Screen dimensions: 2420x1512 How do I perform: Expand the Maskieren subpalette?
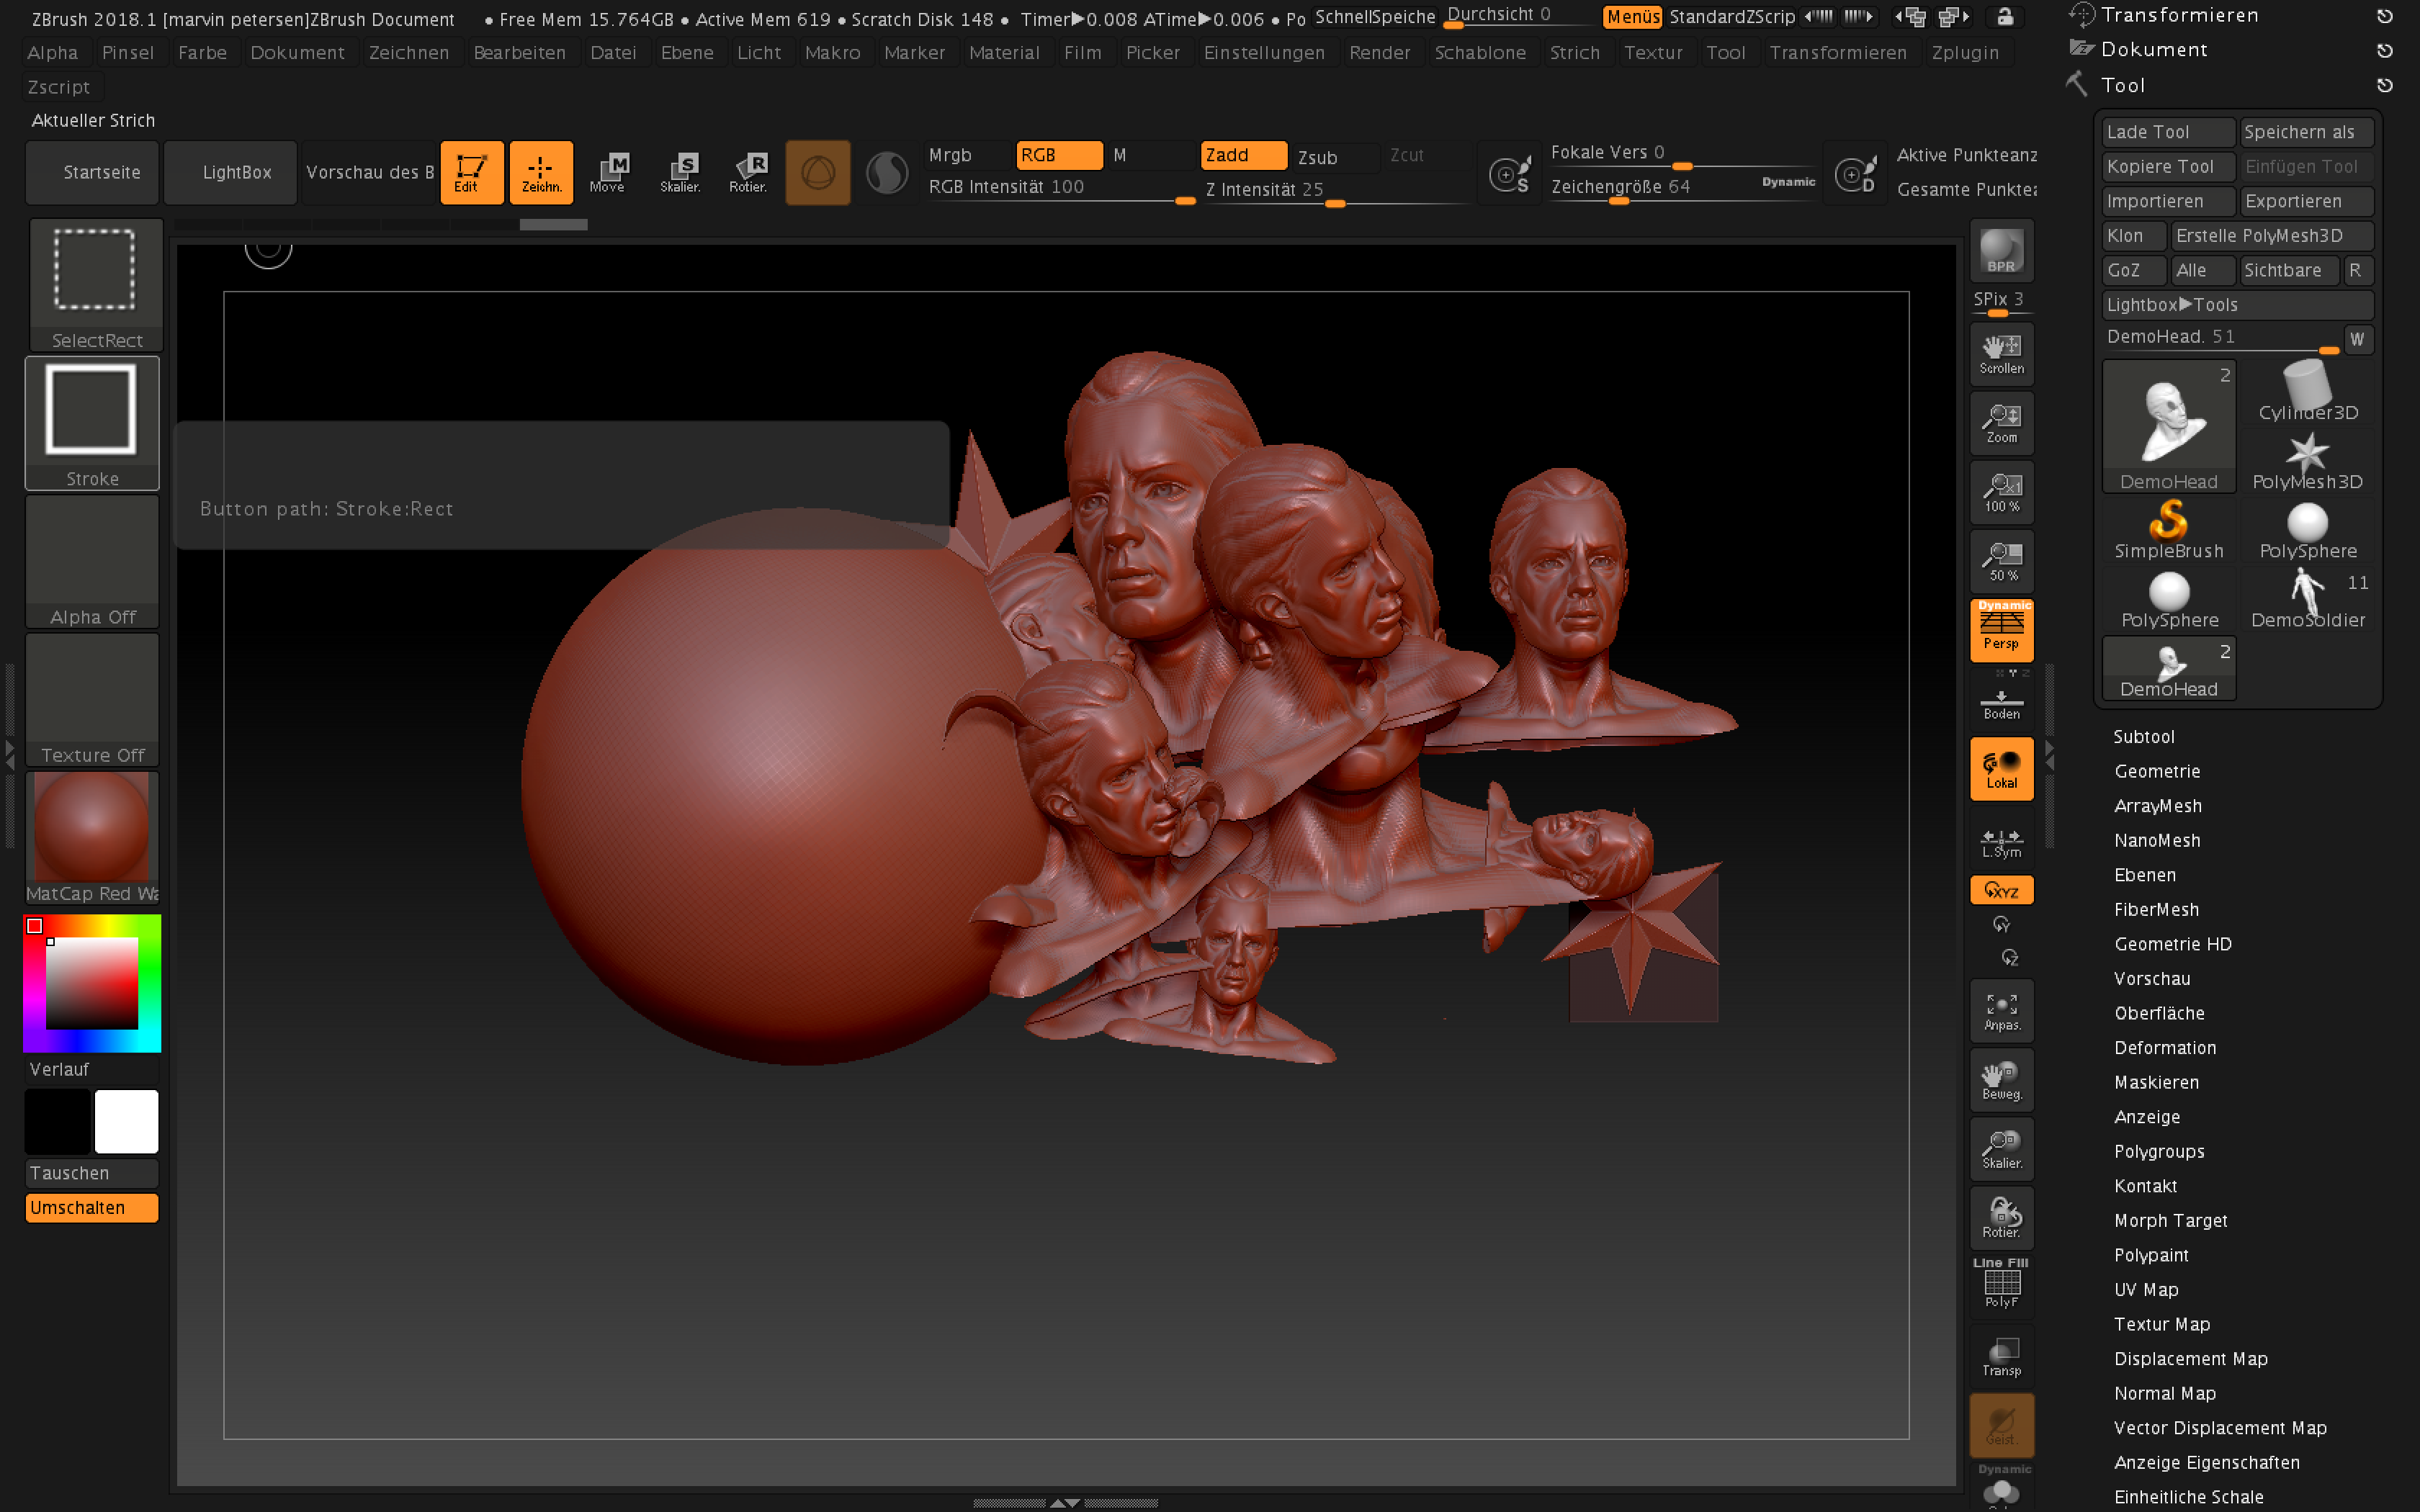coord(2156,1082)
